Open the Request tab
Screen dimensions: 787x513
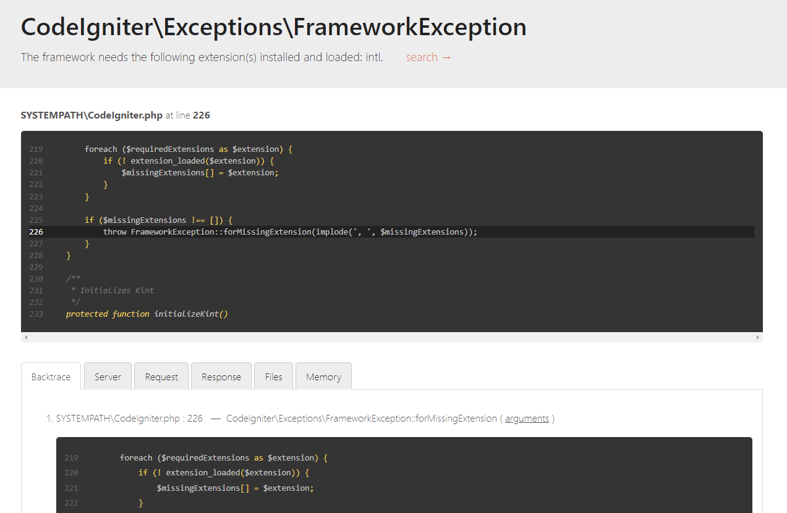pyautogui.click(x=161, y=377)
